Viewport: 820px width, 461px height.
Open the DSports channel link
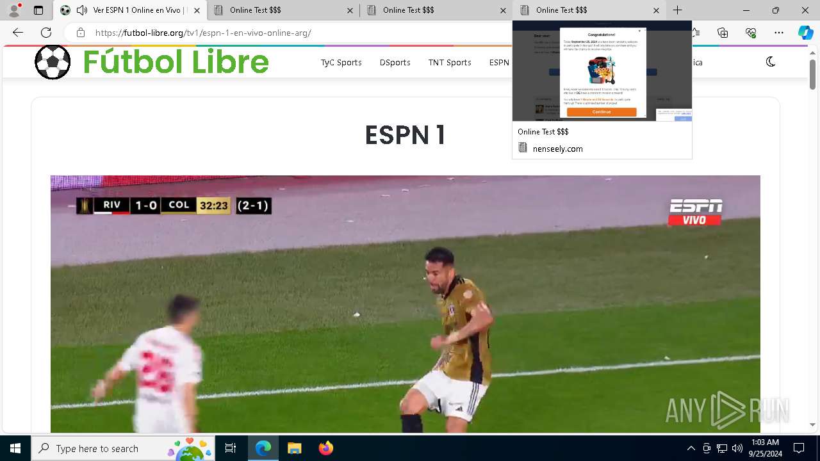(395, 62)
